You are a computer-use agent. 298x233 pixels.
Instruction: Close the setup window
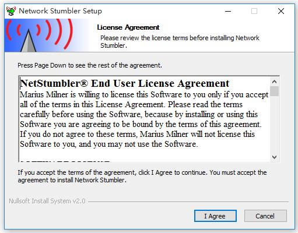click(x=281, y=11)
